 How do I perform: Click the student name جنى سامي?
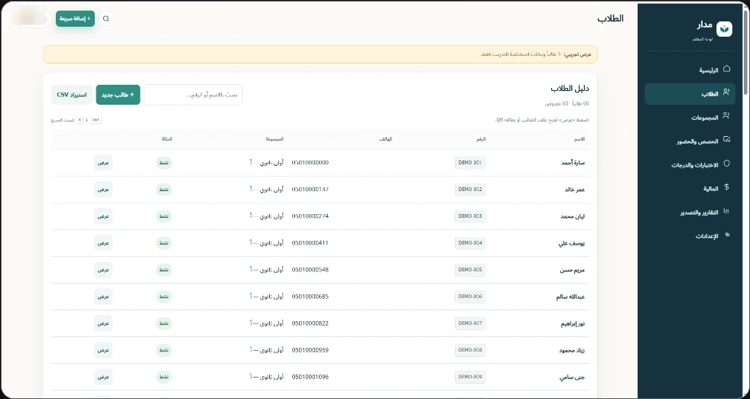click(573, 377)
